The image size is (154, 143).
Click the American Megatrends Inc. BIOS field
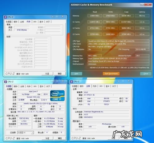tap(106, 112)
